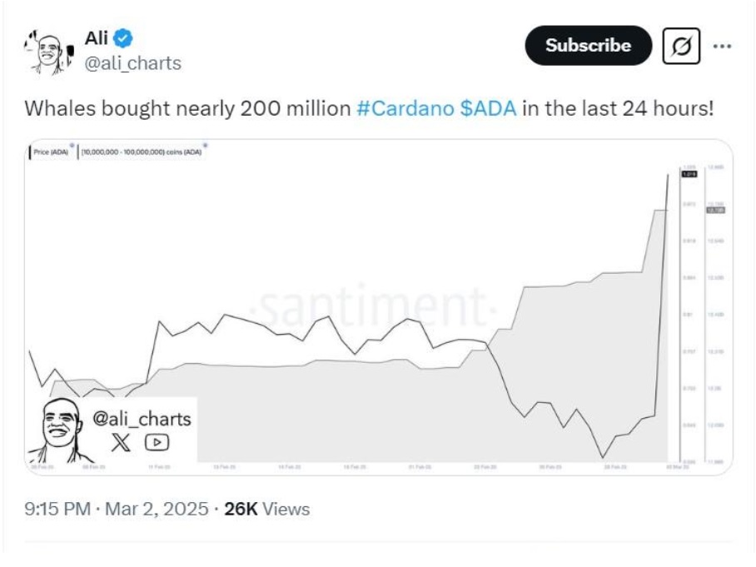Click the @ali_charts handle under name

pyautogui.click(x=133, y=63)
